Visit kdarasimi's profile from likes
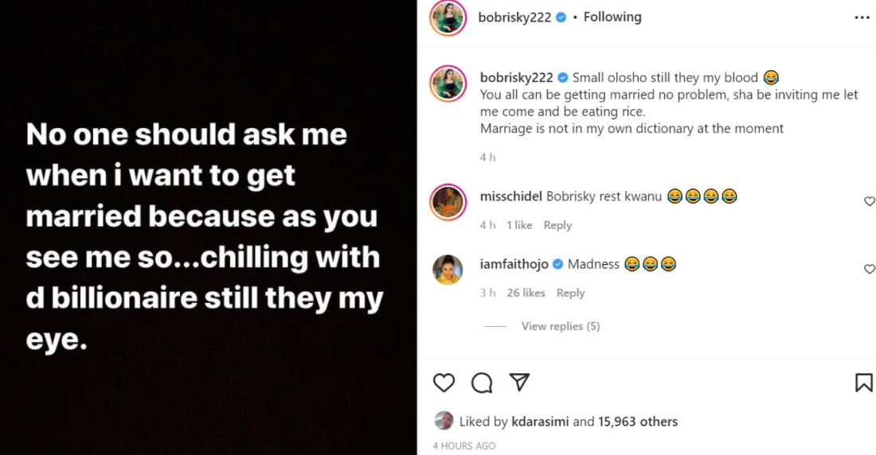 pos(540,422)
